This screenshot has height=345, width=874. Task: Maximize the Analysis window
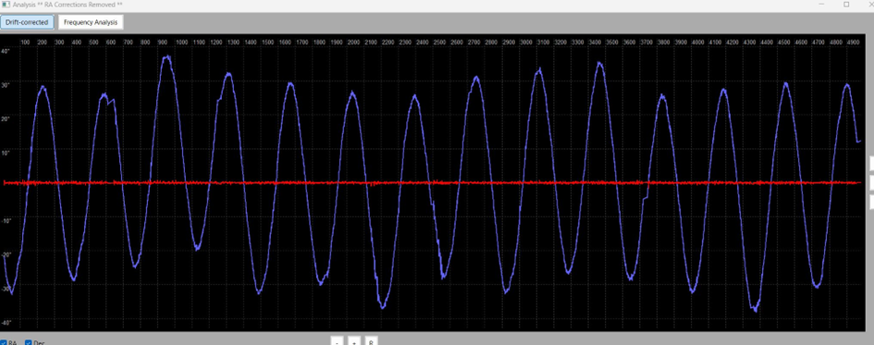pyautogui.click(x=846, y=5)
